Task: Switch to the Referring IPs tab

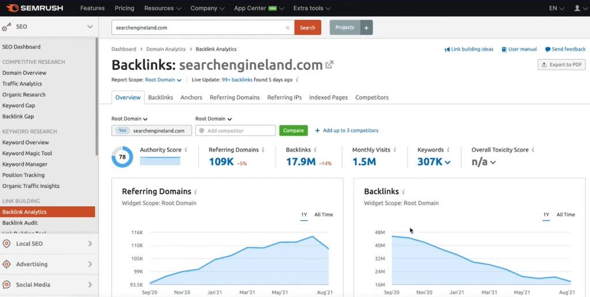Action: tap(285, 97)
